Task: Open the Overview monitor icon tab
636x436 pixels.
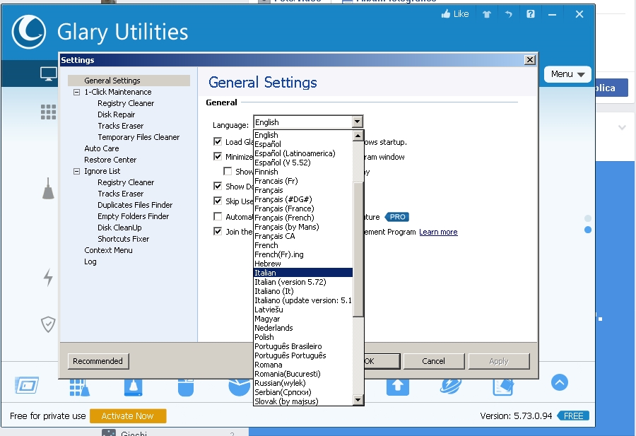Action: click(x=48, y=74)
